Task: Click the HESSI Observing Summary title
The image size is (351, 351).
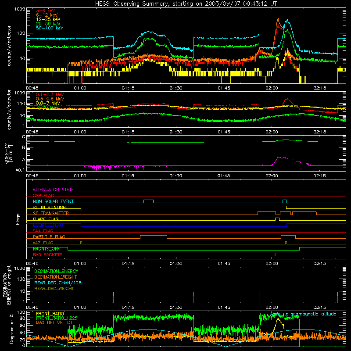Action: coord(186,4)
